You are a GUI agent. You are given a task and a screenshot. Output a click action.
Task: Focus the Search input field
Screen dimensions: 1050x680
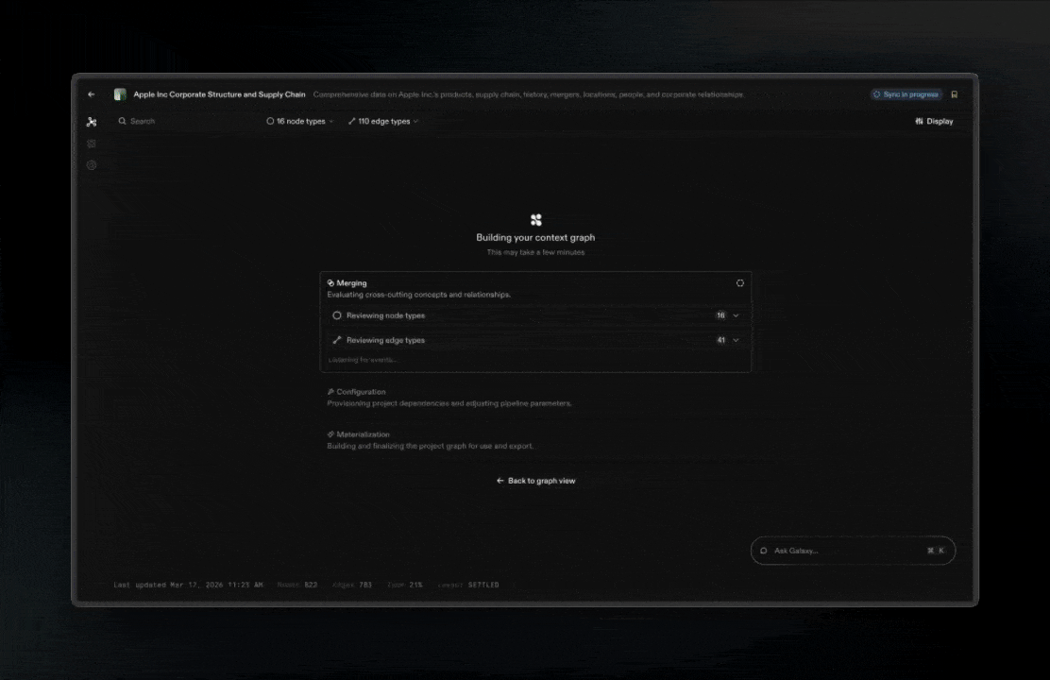click(x=184, y=121)
